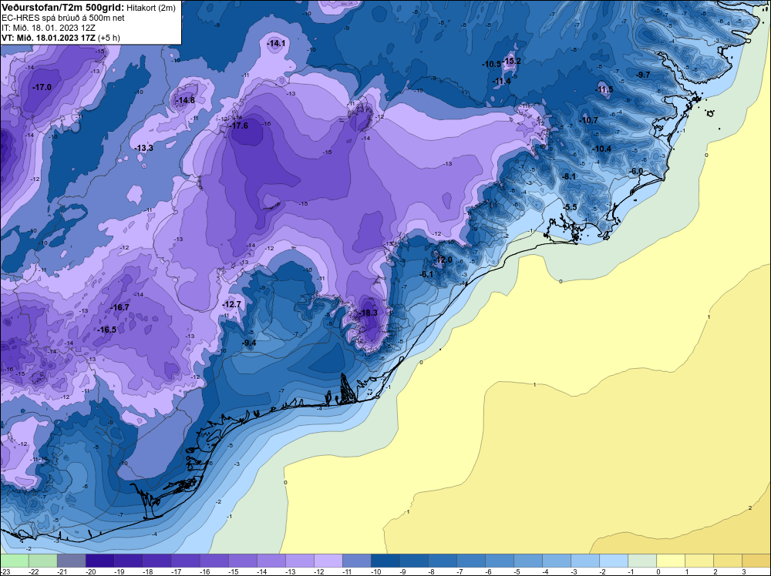The image size is (771, 576).
Task: Click the -15.2 temperature value
Action: [511, 61]
